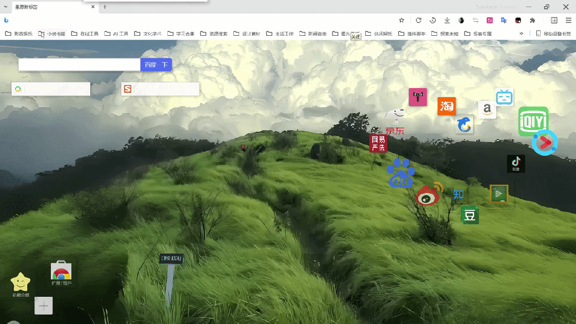Screen dimensions: 576x324
Task: Open the AI 工具 bookmark folder
Action: coord(116,34)
